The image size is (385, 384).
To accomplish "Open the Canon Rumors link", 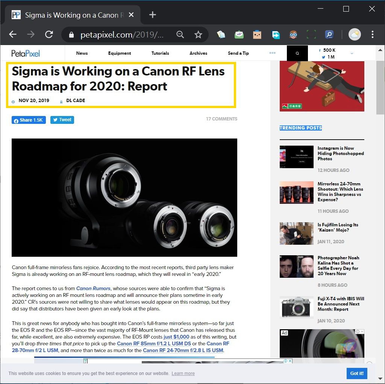I will click(93, 288).
